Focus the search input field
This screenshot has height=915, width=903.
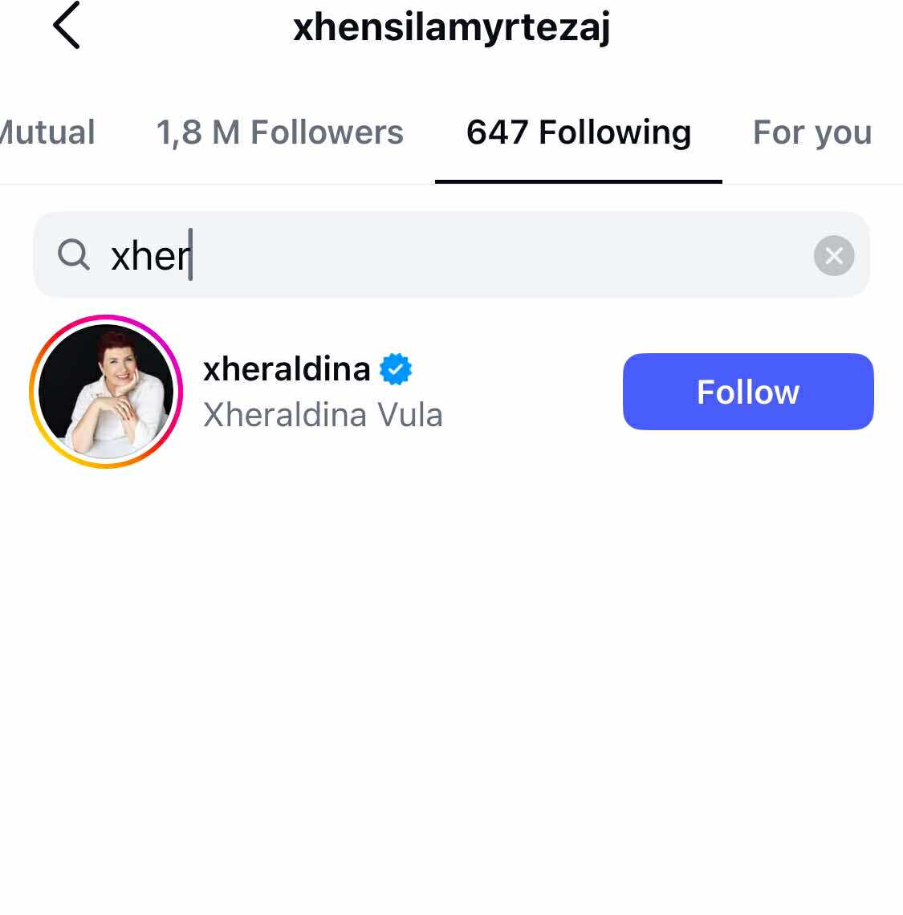tap(452, 255)
